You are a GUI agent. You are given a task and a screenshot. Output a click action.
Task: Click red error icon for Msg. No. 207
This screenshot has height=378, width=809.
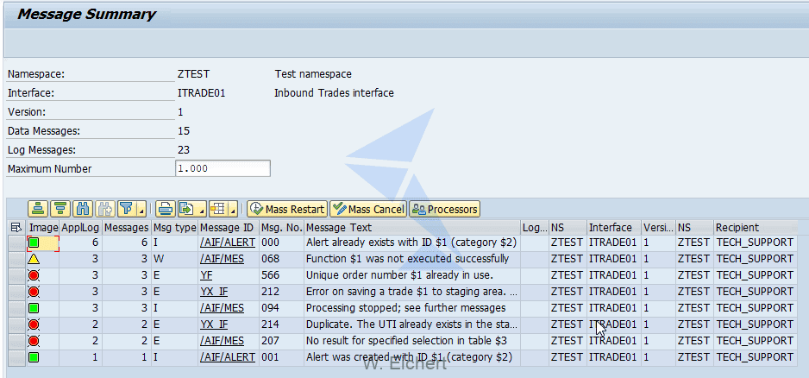(34, 342)
